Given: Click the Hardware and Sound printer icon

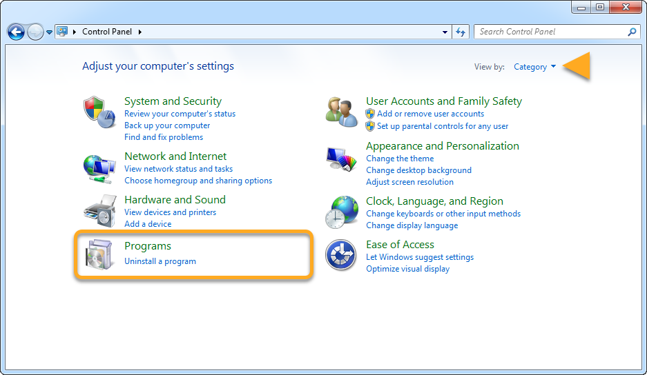Looking at the screenshot, I should [99, 211].
